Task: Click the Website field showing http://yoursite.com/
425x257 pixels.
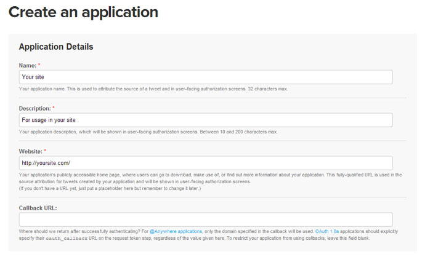Action: click(206, 163)
